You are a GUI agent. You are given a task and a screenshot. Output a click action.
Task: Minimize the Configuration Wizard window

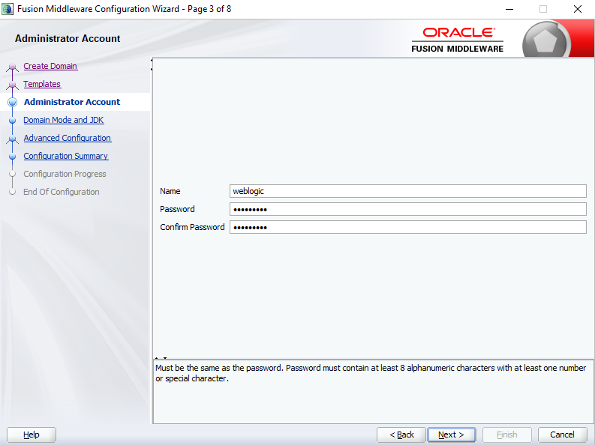pyautogui.click(x=509, y=9)
